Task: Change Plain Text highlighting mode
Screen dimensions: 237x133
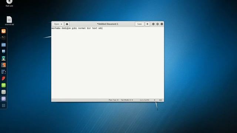Action: pyautogui.click(x=114, y=100)
